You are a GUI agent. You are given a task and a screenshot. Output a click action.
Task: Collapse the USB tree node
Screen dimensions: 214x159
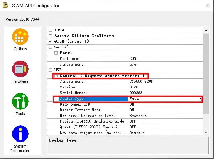(50, 70)
